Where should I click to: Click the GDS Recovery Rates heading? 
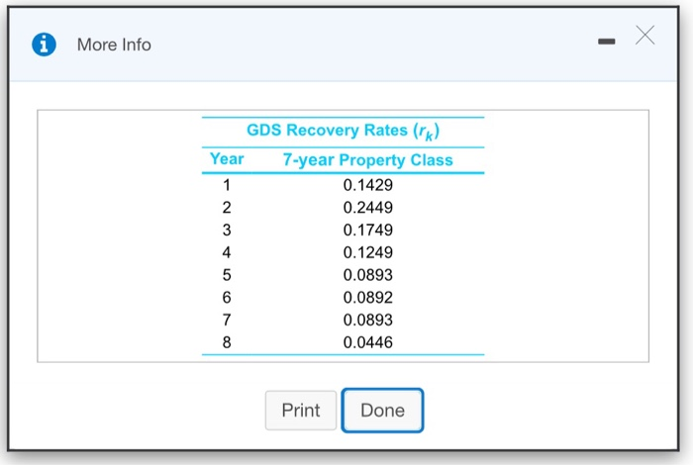point(343,131)
